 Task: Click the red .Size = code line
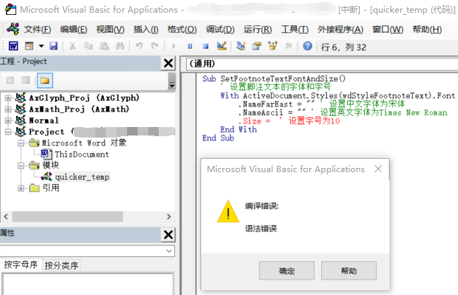[289, 121]
